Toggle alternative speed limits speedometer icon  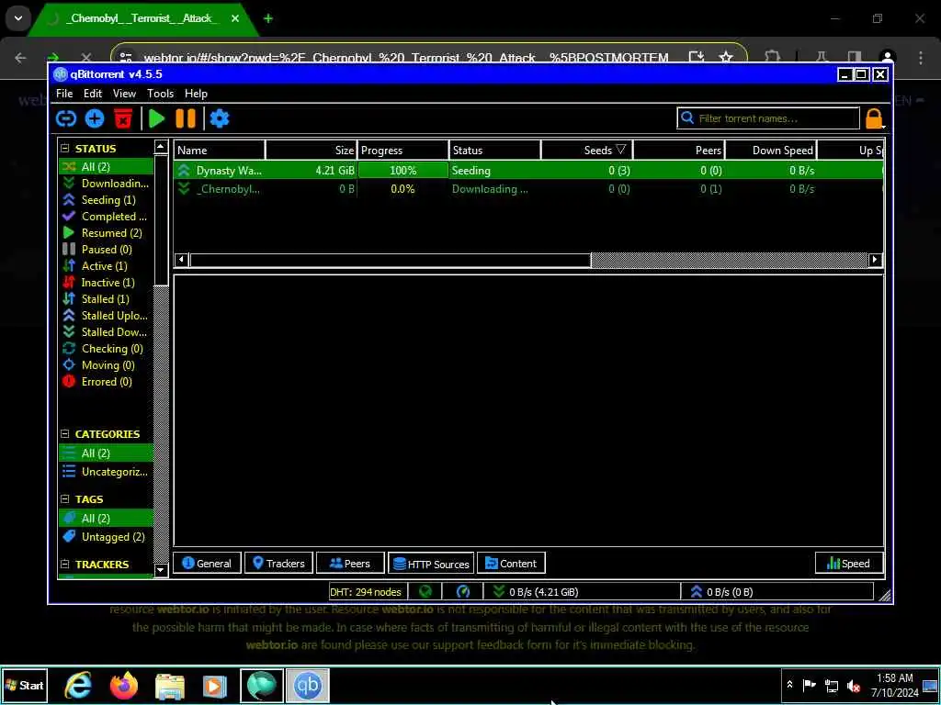[x=463, y=592]
